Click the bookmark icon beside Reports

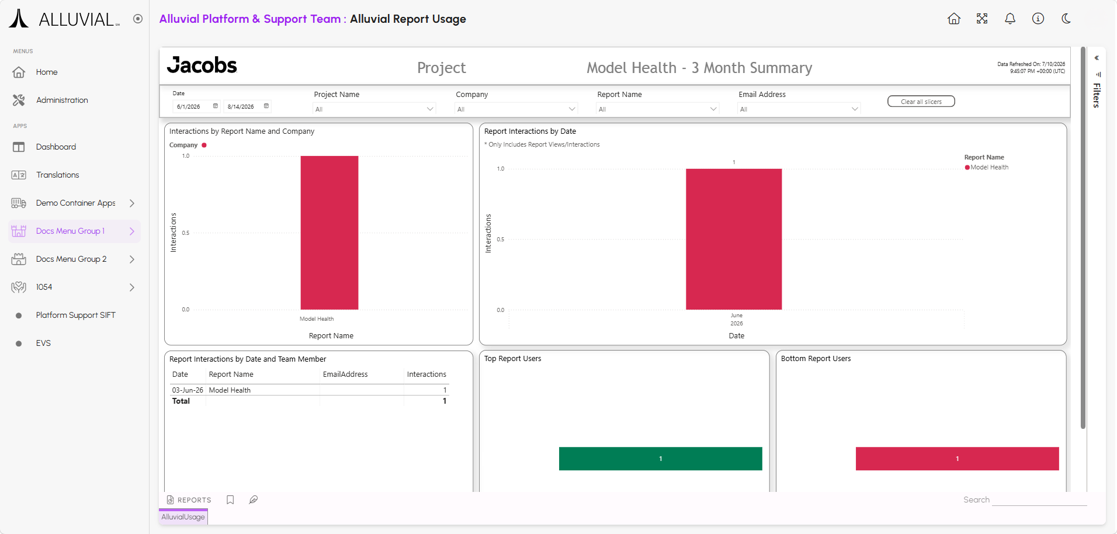pos(230,500)
